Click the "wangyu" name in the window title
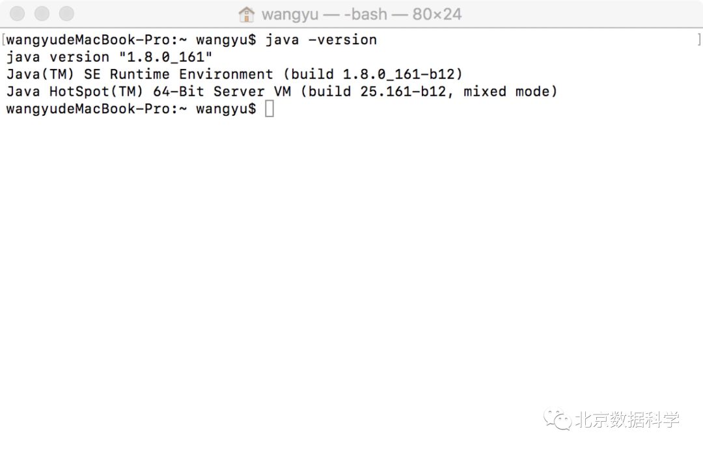This screenshot has height=451, width=703. point(290,14)
